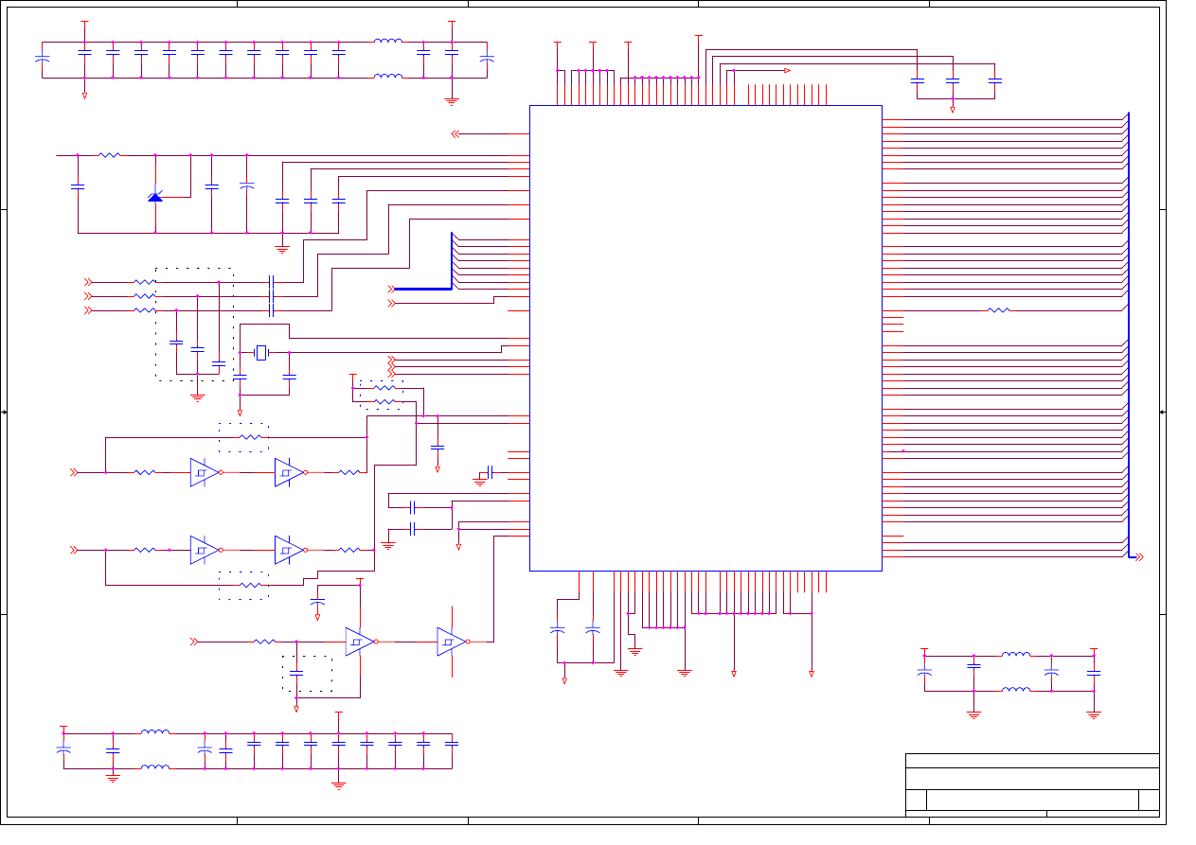Select leftmost polarized capacitor in top-left bank
Image resolution: width=1196 pixels, height=845 pixels.
click(42, 60)
